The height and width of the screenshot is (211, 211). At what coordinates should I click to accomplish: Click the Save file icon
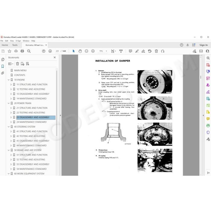(x=3, y=51)
